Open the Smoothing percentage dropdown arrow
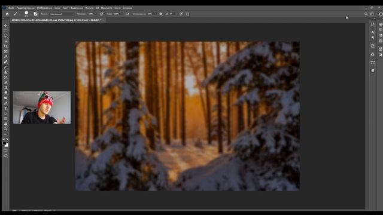The width and height of the screenshot is (383, 215). [155, 14]
